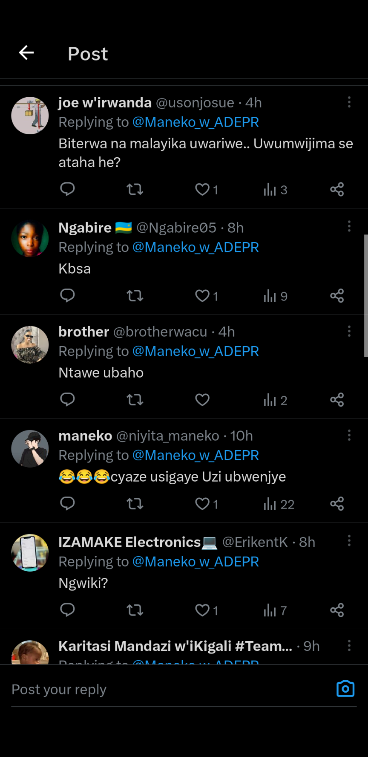The image size is (368, 757).
Task: View analytics on maneko's reply
Action: 279,504
